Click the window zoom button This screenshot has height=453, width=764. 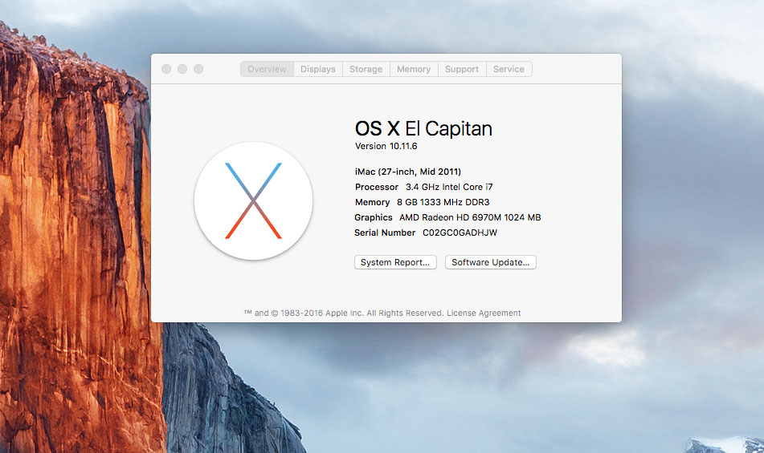pos(198,69)
